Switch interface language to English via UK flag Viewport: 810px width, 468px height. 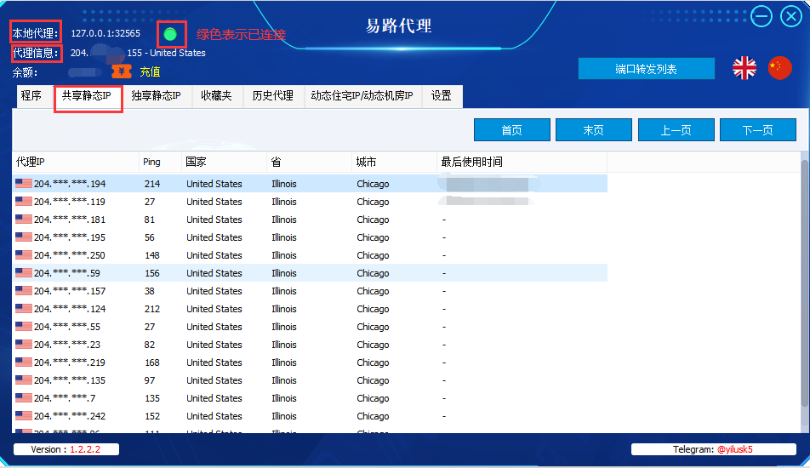pyautogui.click(x=744, y=68)
